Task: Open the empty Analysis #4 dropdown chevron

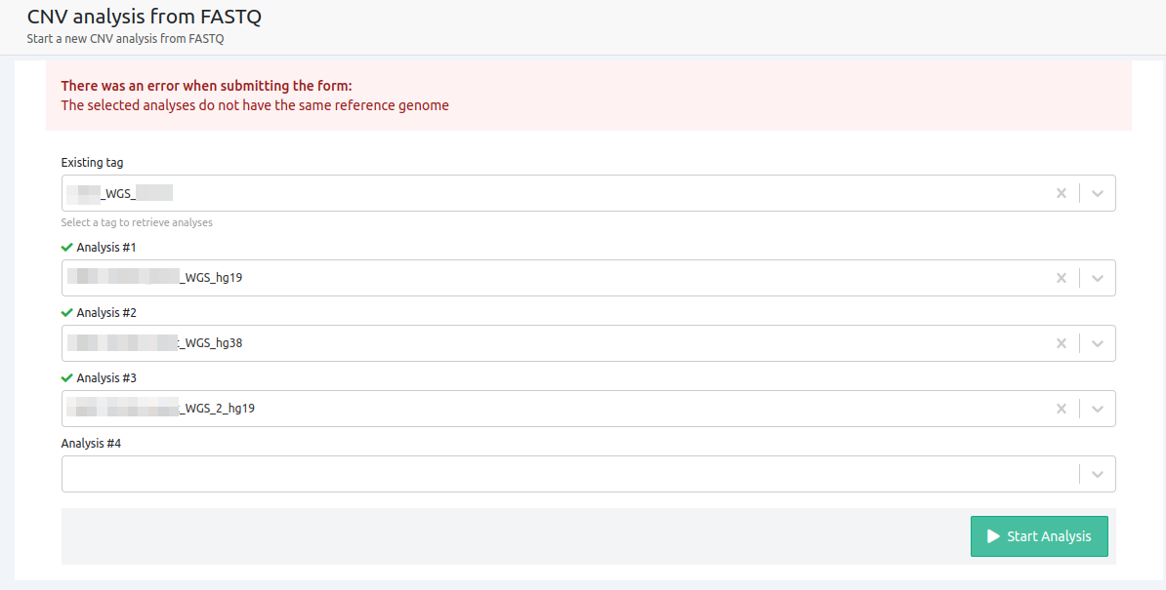Action: (x=1098, y=474)
